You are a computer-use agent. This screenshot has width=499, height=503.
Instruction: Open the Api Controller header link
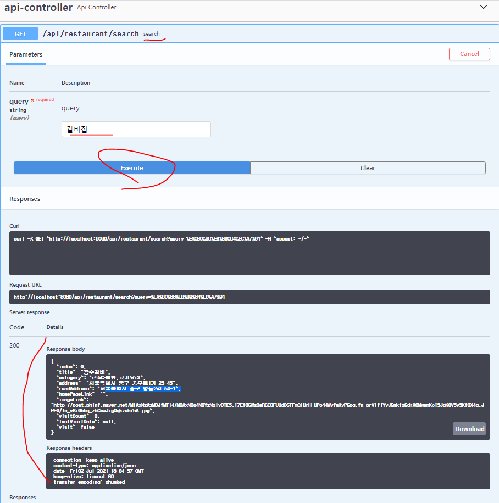[x=96, y=7]
